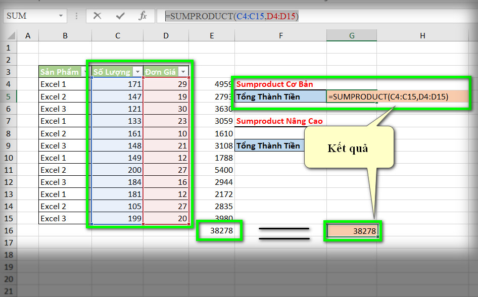
Task: Select column D header
Action: 166,36
